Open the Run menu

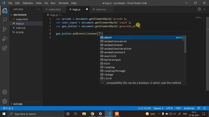click(53, 3)
